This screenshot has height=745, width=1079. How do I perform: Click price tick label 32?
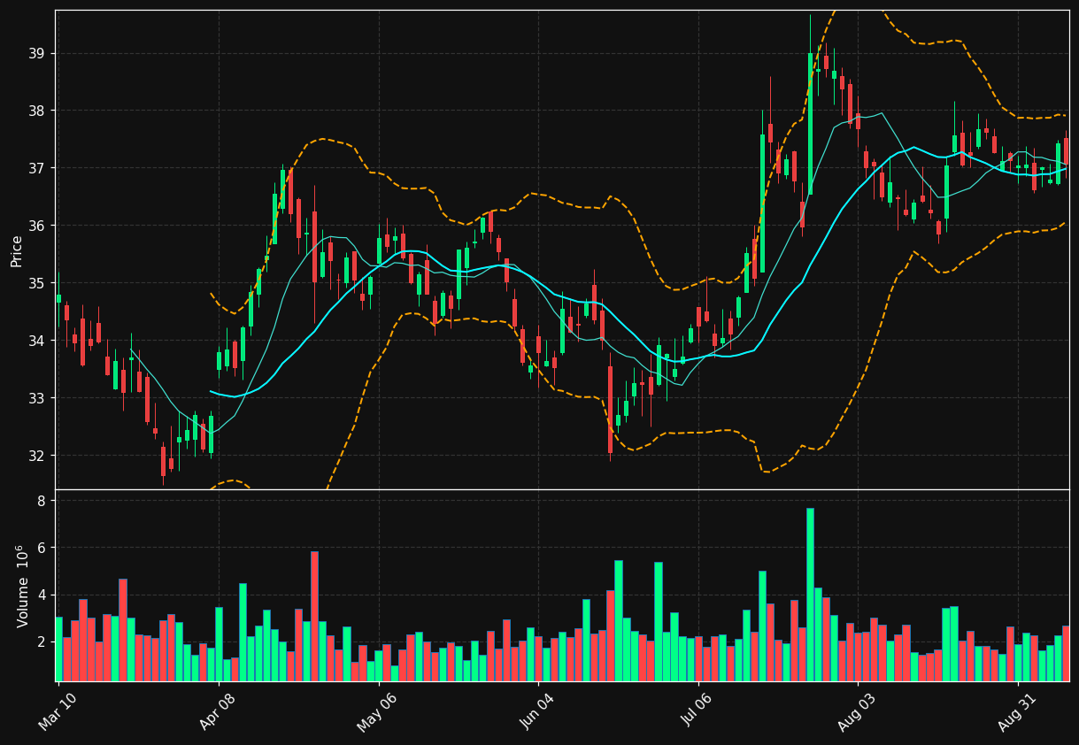pyautogui.click(x=36, y=456)
